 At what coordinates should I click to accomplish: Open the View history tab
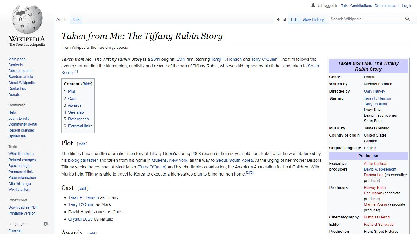tap(313, 19)
